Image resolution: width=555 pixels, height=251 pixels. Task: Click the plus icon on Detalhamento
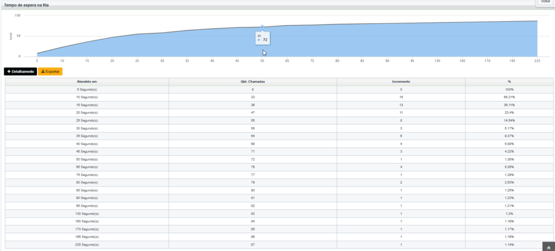[9, 71]
